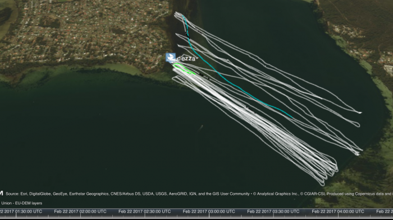Click the EU-DEM layers credit
The height and width of the screenshot is (220, 393).
click(29, 203)
